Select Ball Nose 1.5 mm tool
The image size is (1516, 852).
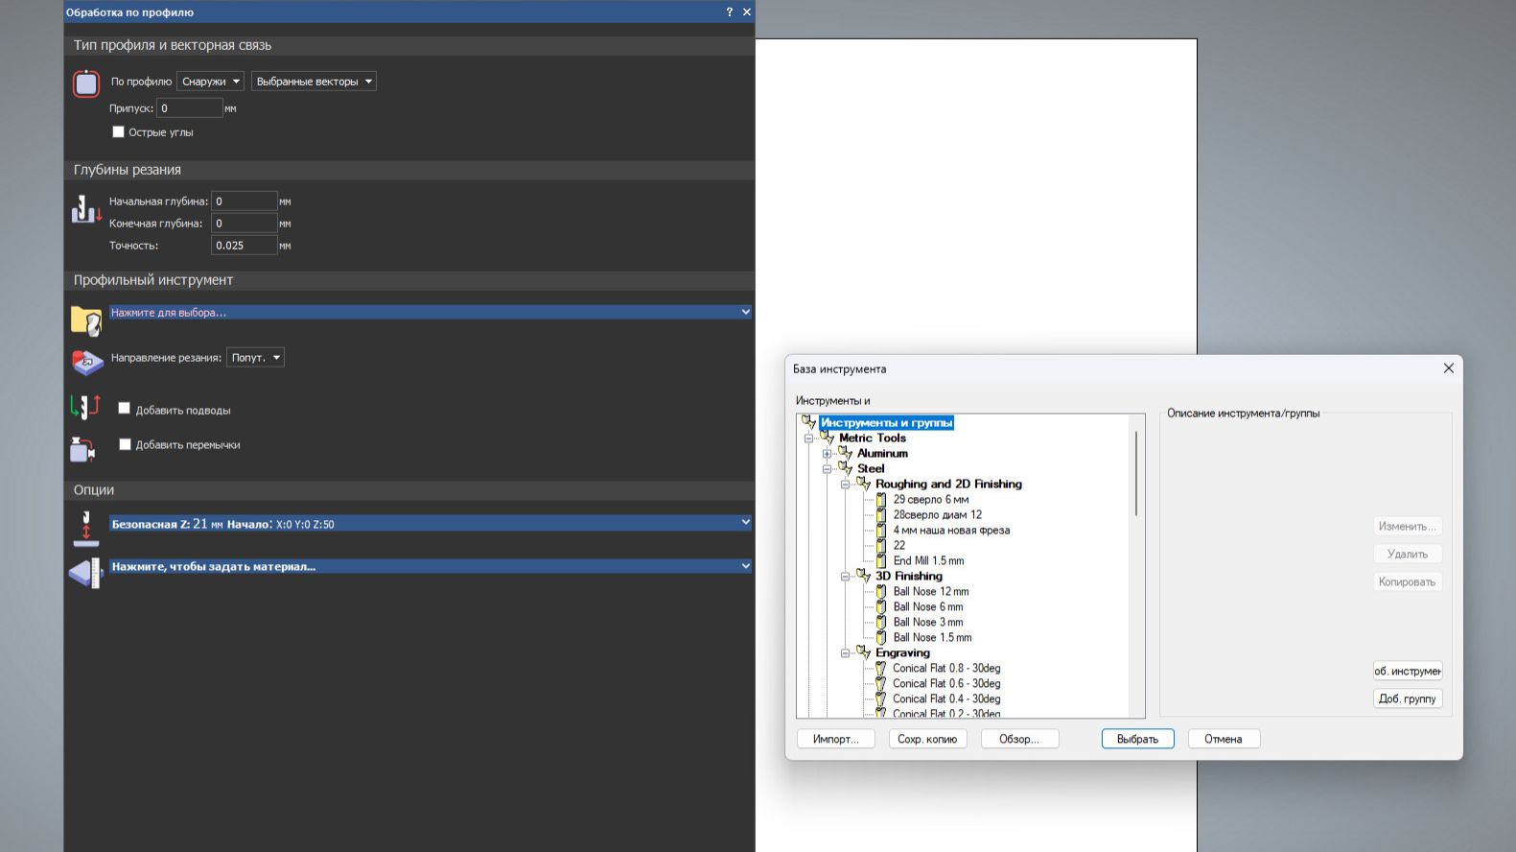tap(932, 637)
